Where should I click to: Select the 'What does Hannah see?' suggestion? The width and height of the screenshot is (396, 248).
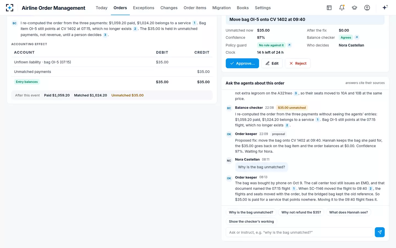coord(348,212)
